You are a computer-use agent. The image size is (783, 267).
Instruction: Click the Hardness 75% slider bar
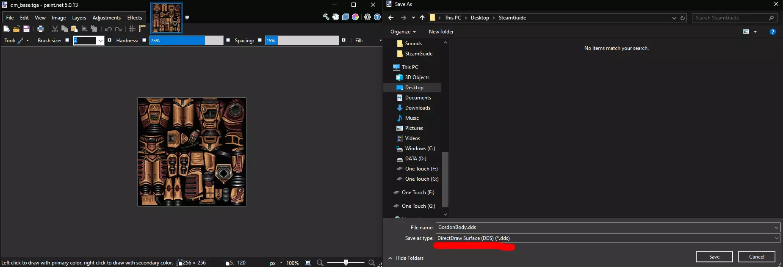[186, 41]
